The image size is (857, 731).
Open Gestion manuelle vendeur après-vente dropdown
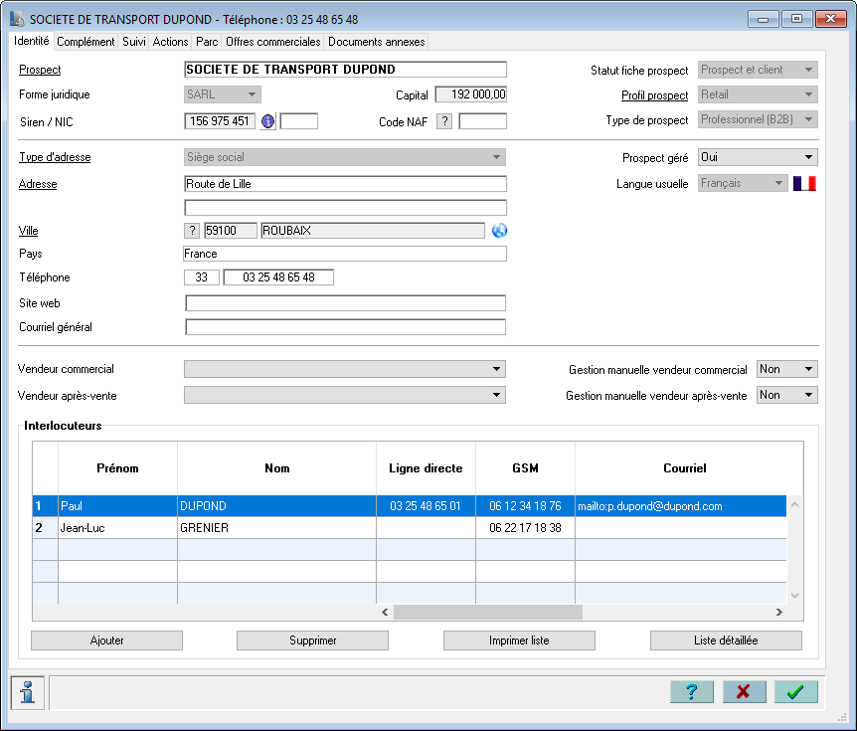[787, 395]
